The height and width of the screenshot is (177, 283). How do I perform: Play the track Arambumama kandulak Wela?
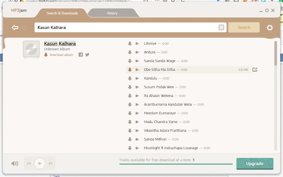(x=137, y=104)
